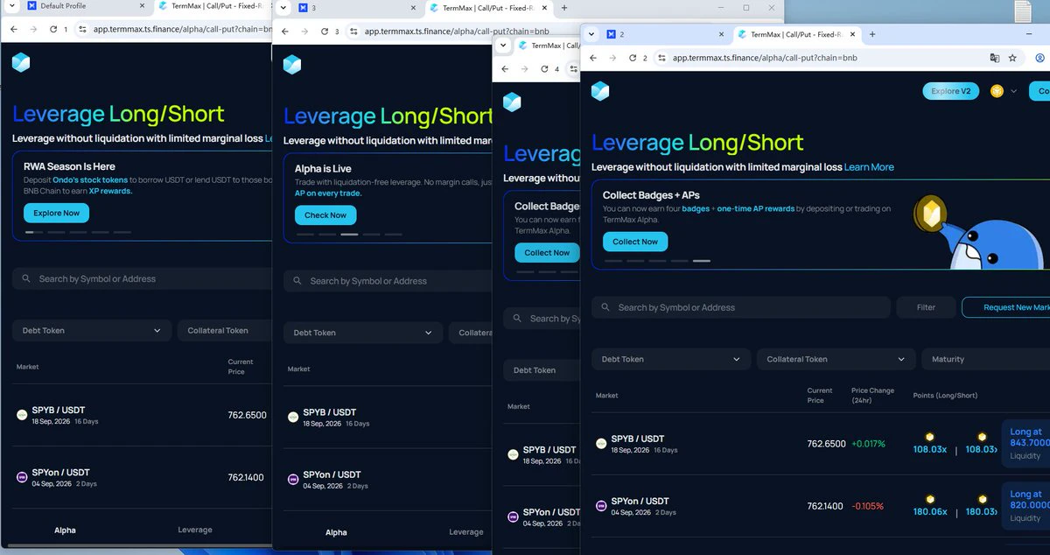Click Explore Now in Default Profile window
This screenshot has width=1050, height=555.
[56, 213]
